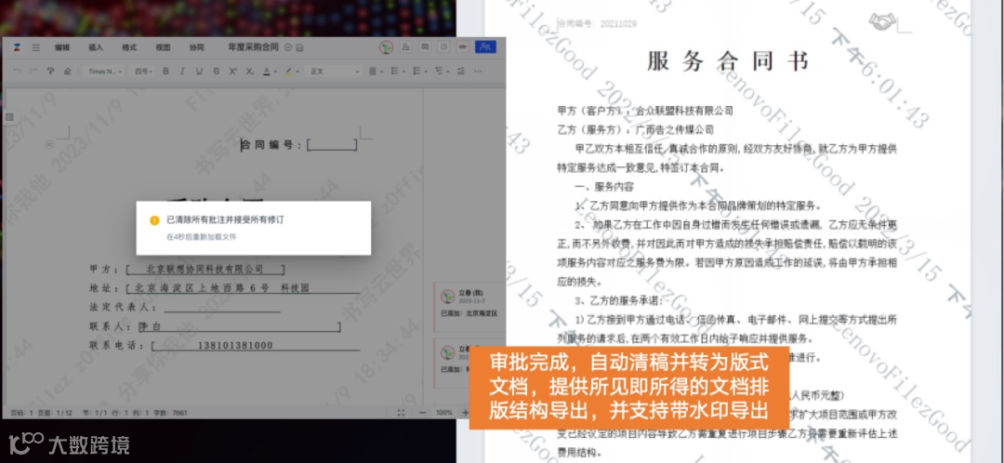Open the 协同 menu
Viewport: 1004px width, 463px height.
click(x=196, y=47)
